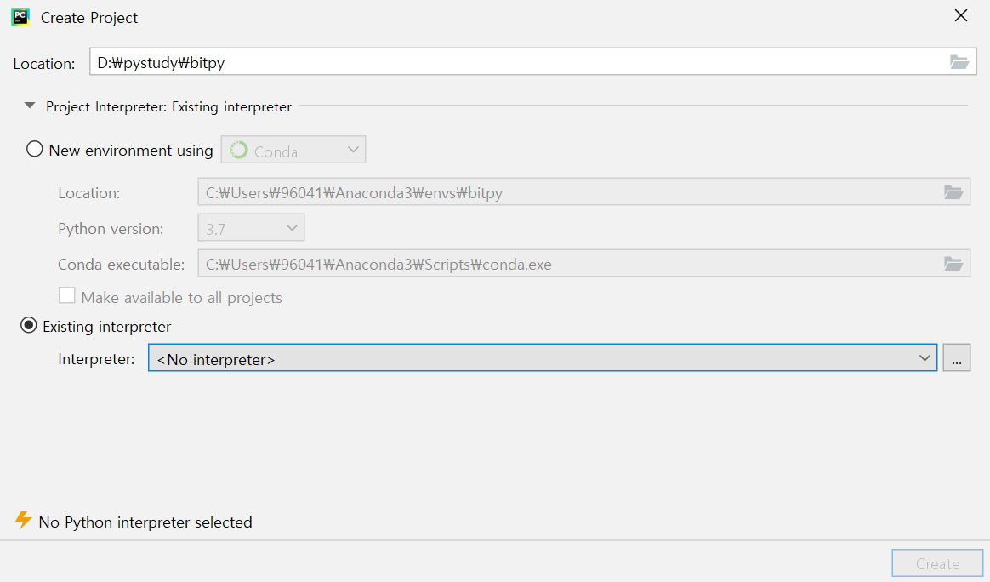This screenshot has width=990, height=582.
Task: Browse folder for conda environment location
Action: pyautogui.click(x=953, y=192)
